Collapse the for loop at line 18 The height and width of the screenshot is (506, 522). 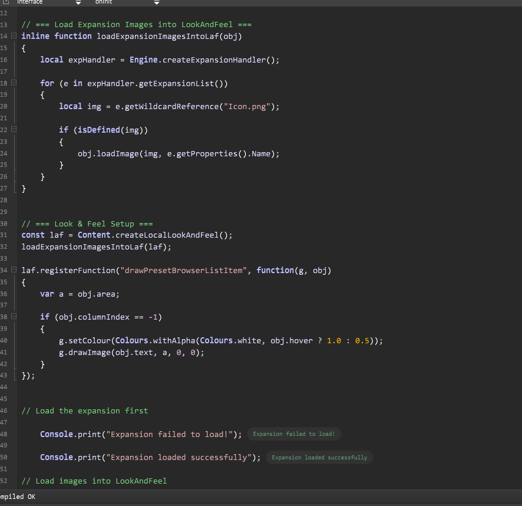tap(14, 83)
